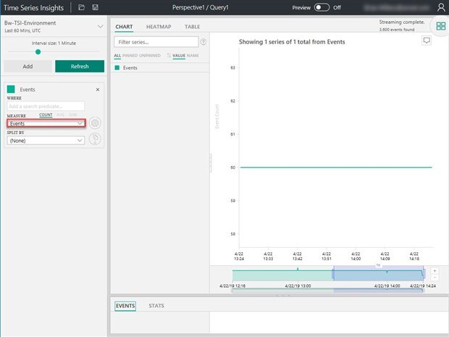This screenshot has width=449, height=337.
Task: Click the chart comment annotation icon
Action: (427, 41)
